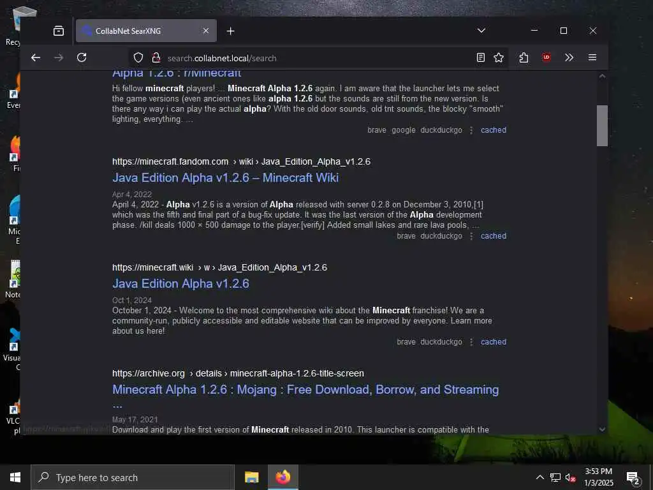The image size is (653, 490).
Task: Select the CollabNet SearXNG tab
Action: click(x=146, y=31)
